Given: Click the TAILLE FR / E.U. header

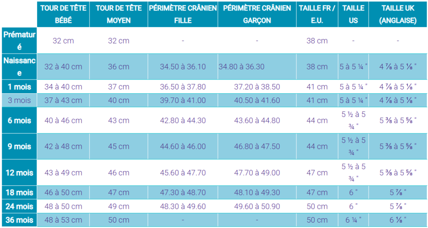Looking at the screenshot, I should click(317, 14).
